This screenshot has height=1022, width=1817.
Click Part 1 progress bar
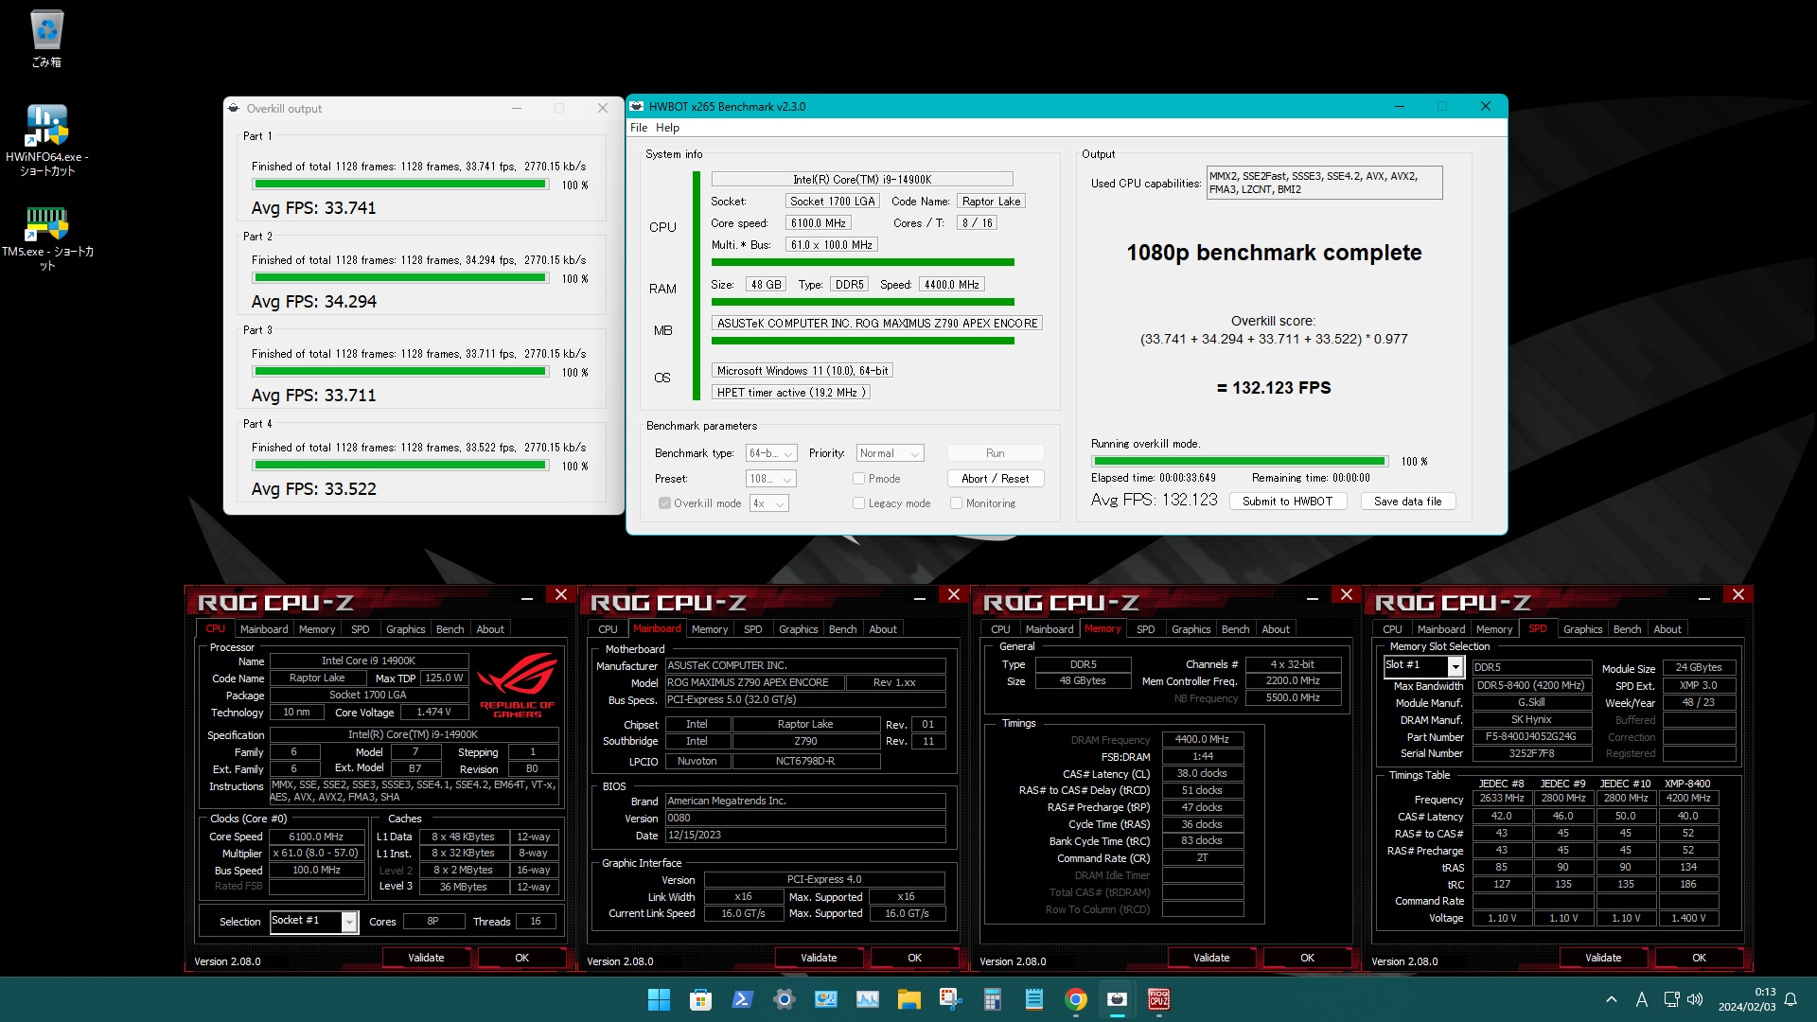pos(400,185)
